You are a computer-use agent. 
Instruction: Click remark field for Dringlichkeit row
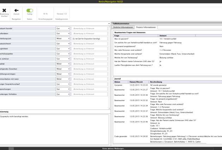pyautogui.click(x=90, y=49)
